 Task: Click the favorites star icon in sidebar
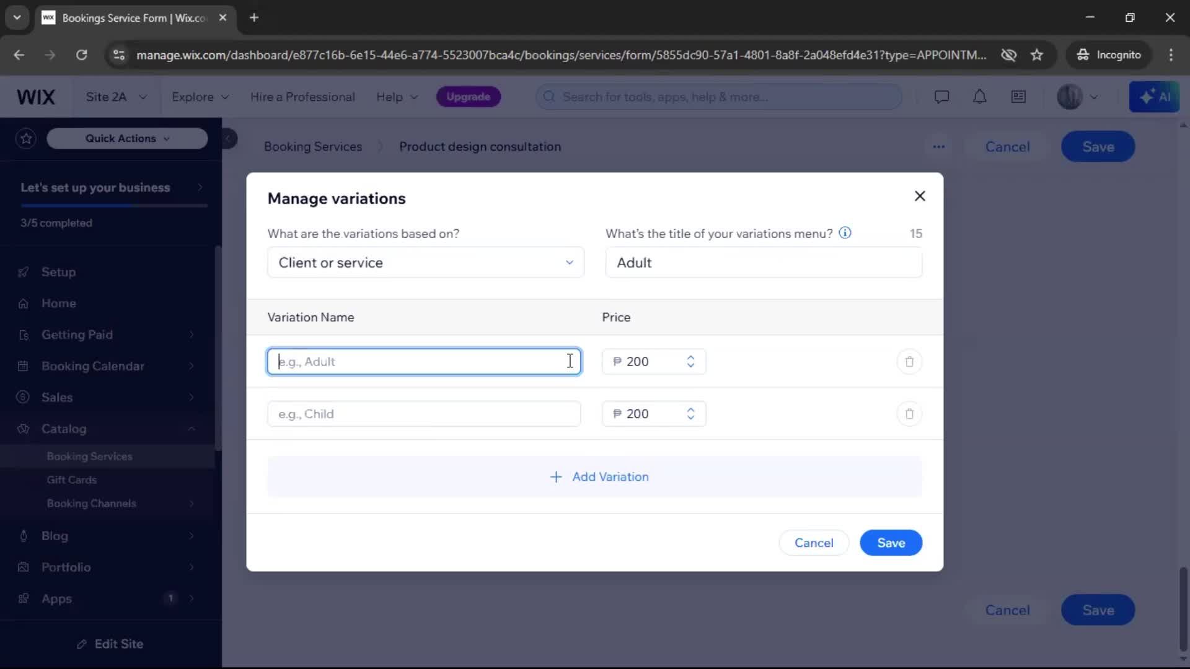(x=26, y=138)
